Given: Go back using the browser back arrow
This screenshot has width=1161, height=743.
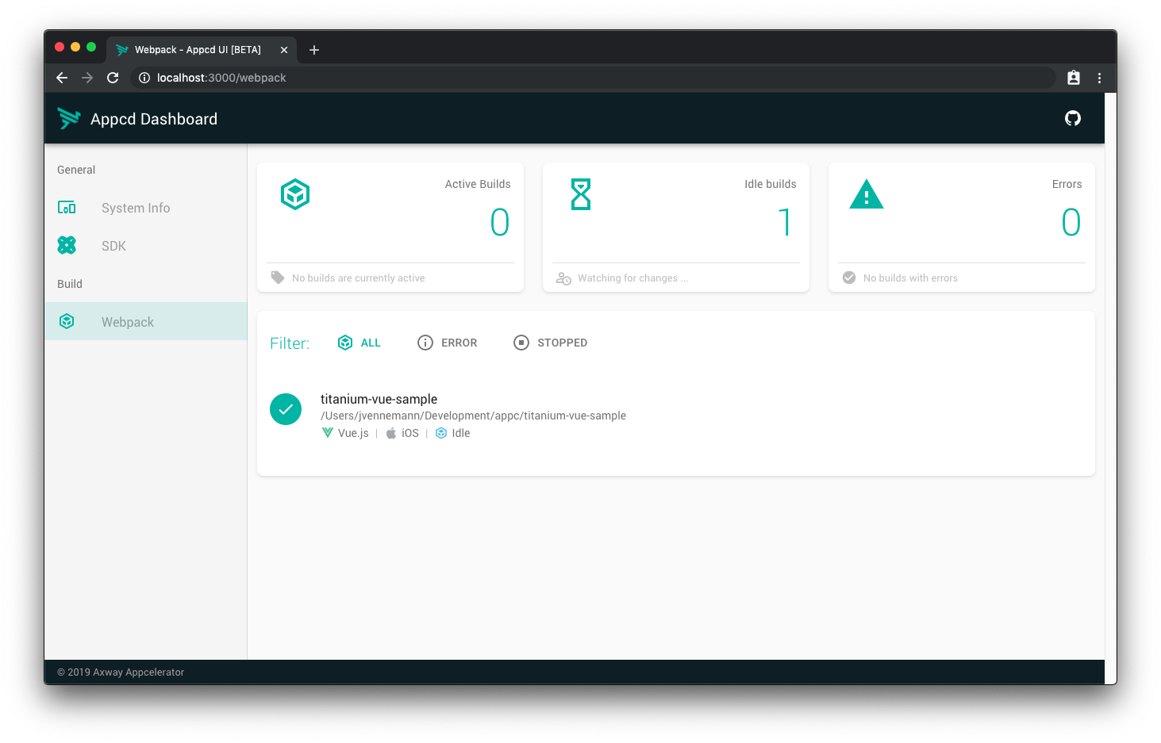Looking at the screenshot, I should coord(62,78).
